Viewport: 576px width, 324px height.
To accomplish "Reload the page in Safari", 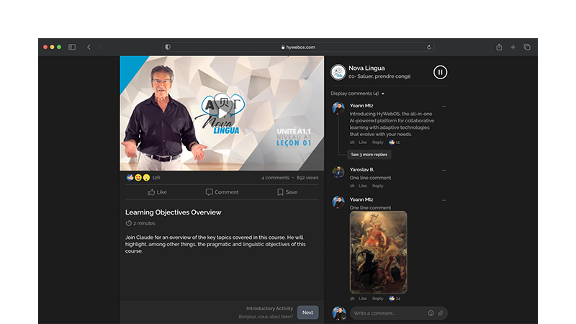I will click(429, 47).
